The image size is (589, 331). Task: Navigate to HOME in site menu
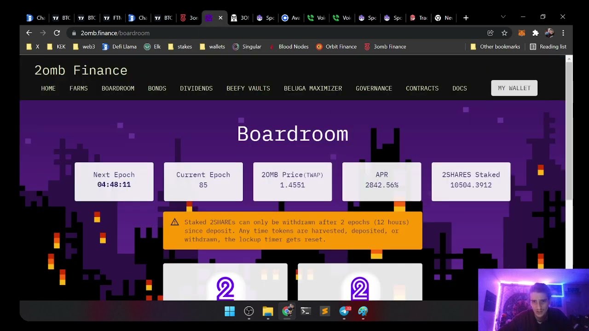click(x=48, y=88)
